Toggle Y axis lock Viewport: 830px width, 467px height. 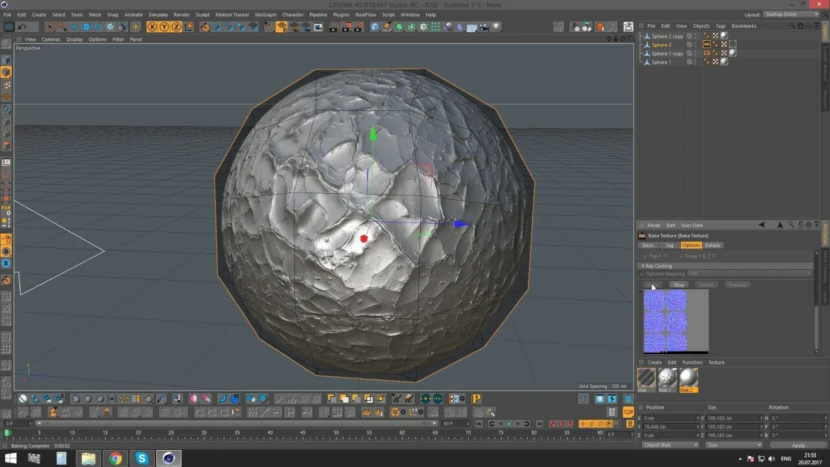tap(164, 27)
